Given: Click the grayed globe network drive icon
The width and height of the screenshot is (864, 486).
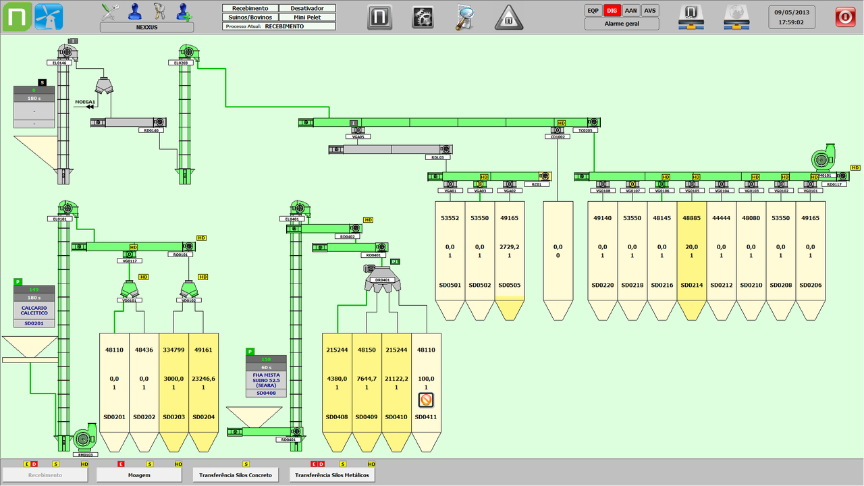Looking at the screenshot, I should (737, 17).
